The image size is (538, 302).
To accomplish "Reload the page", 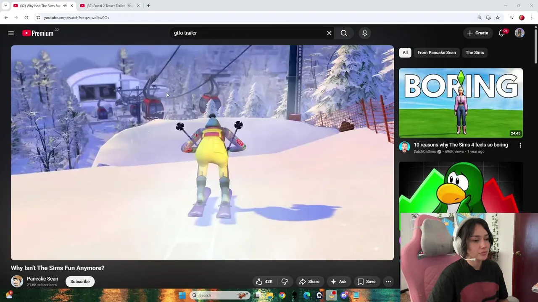I will [26, 18].
